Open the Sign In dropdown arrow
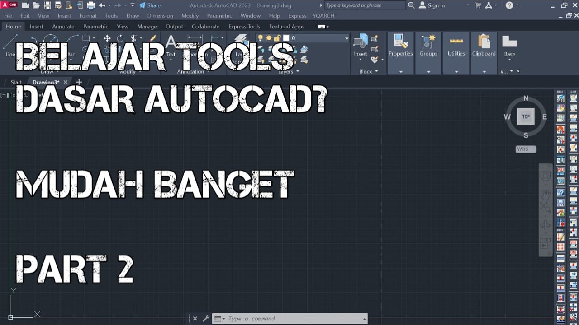The width and height of the screenshot is (579, 325). [x=469, y=5]
